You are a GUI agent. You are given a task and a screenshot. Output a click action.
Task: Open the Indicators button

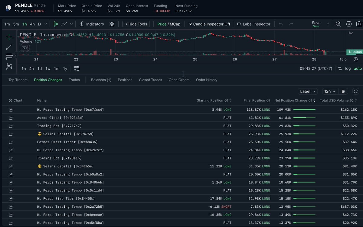point(92,24)
